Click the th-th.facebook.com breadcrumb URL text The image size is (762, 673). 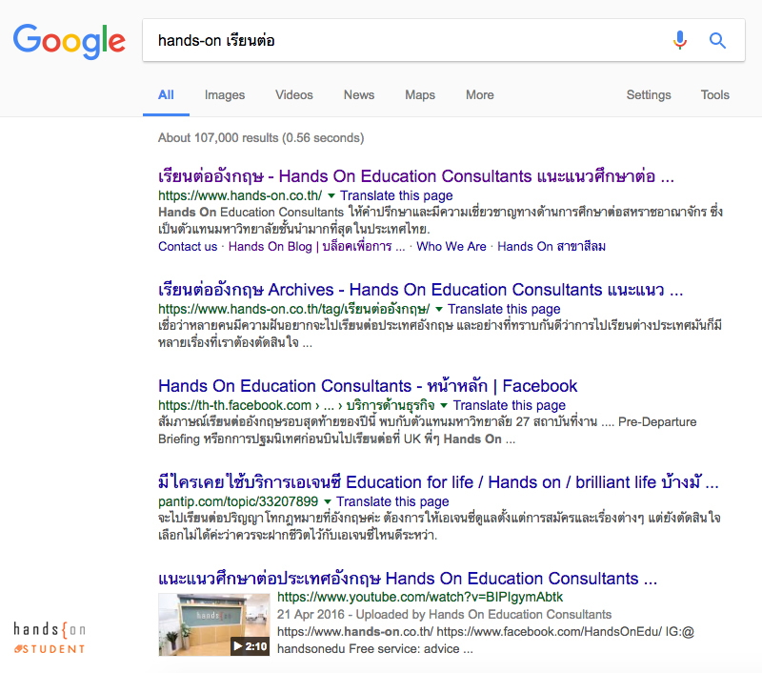point(296,405)
